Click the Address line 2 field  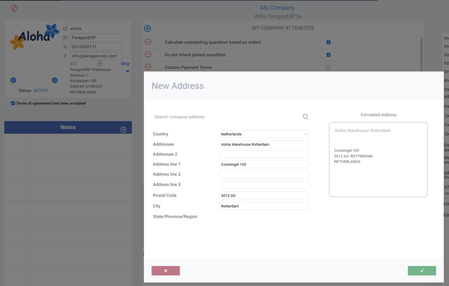click(x=264, y=174)
